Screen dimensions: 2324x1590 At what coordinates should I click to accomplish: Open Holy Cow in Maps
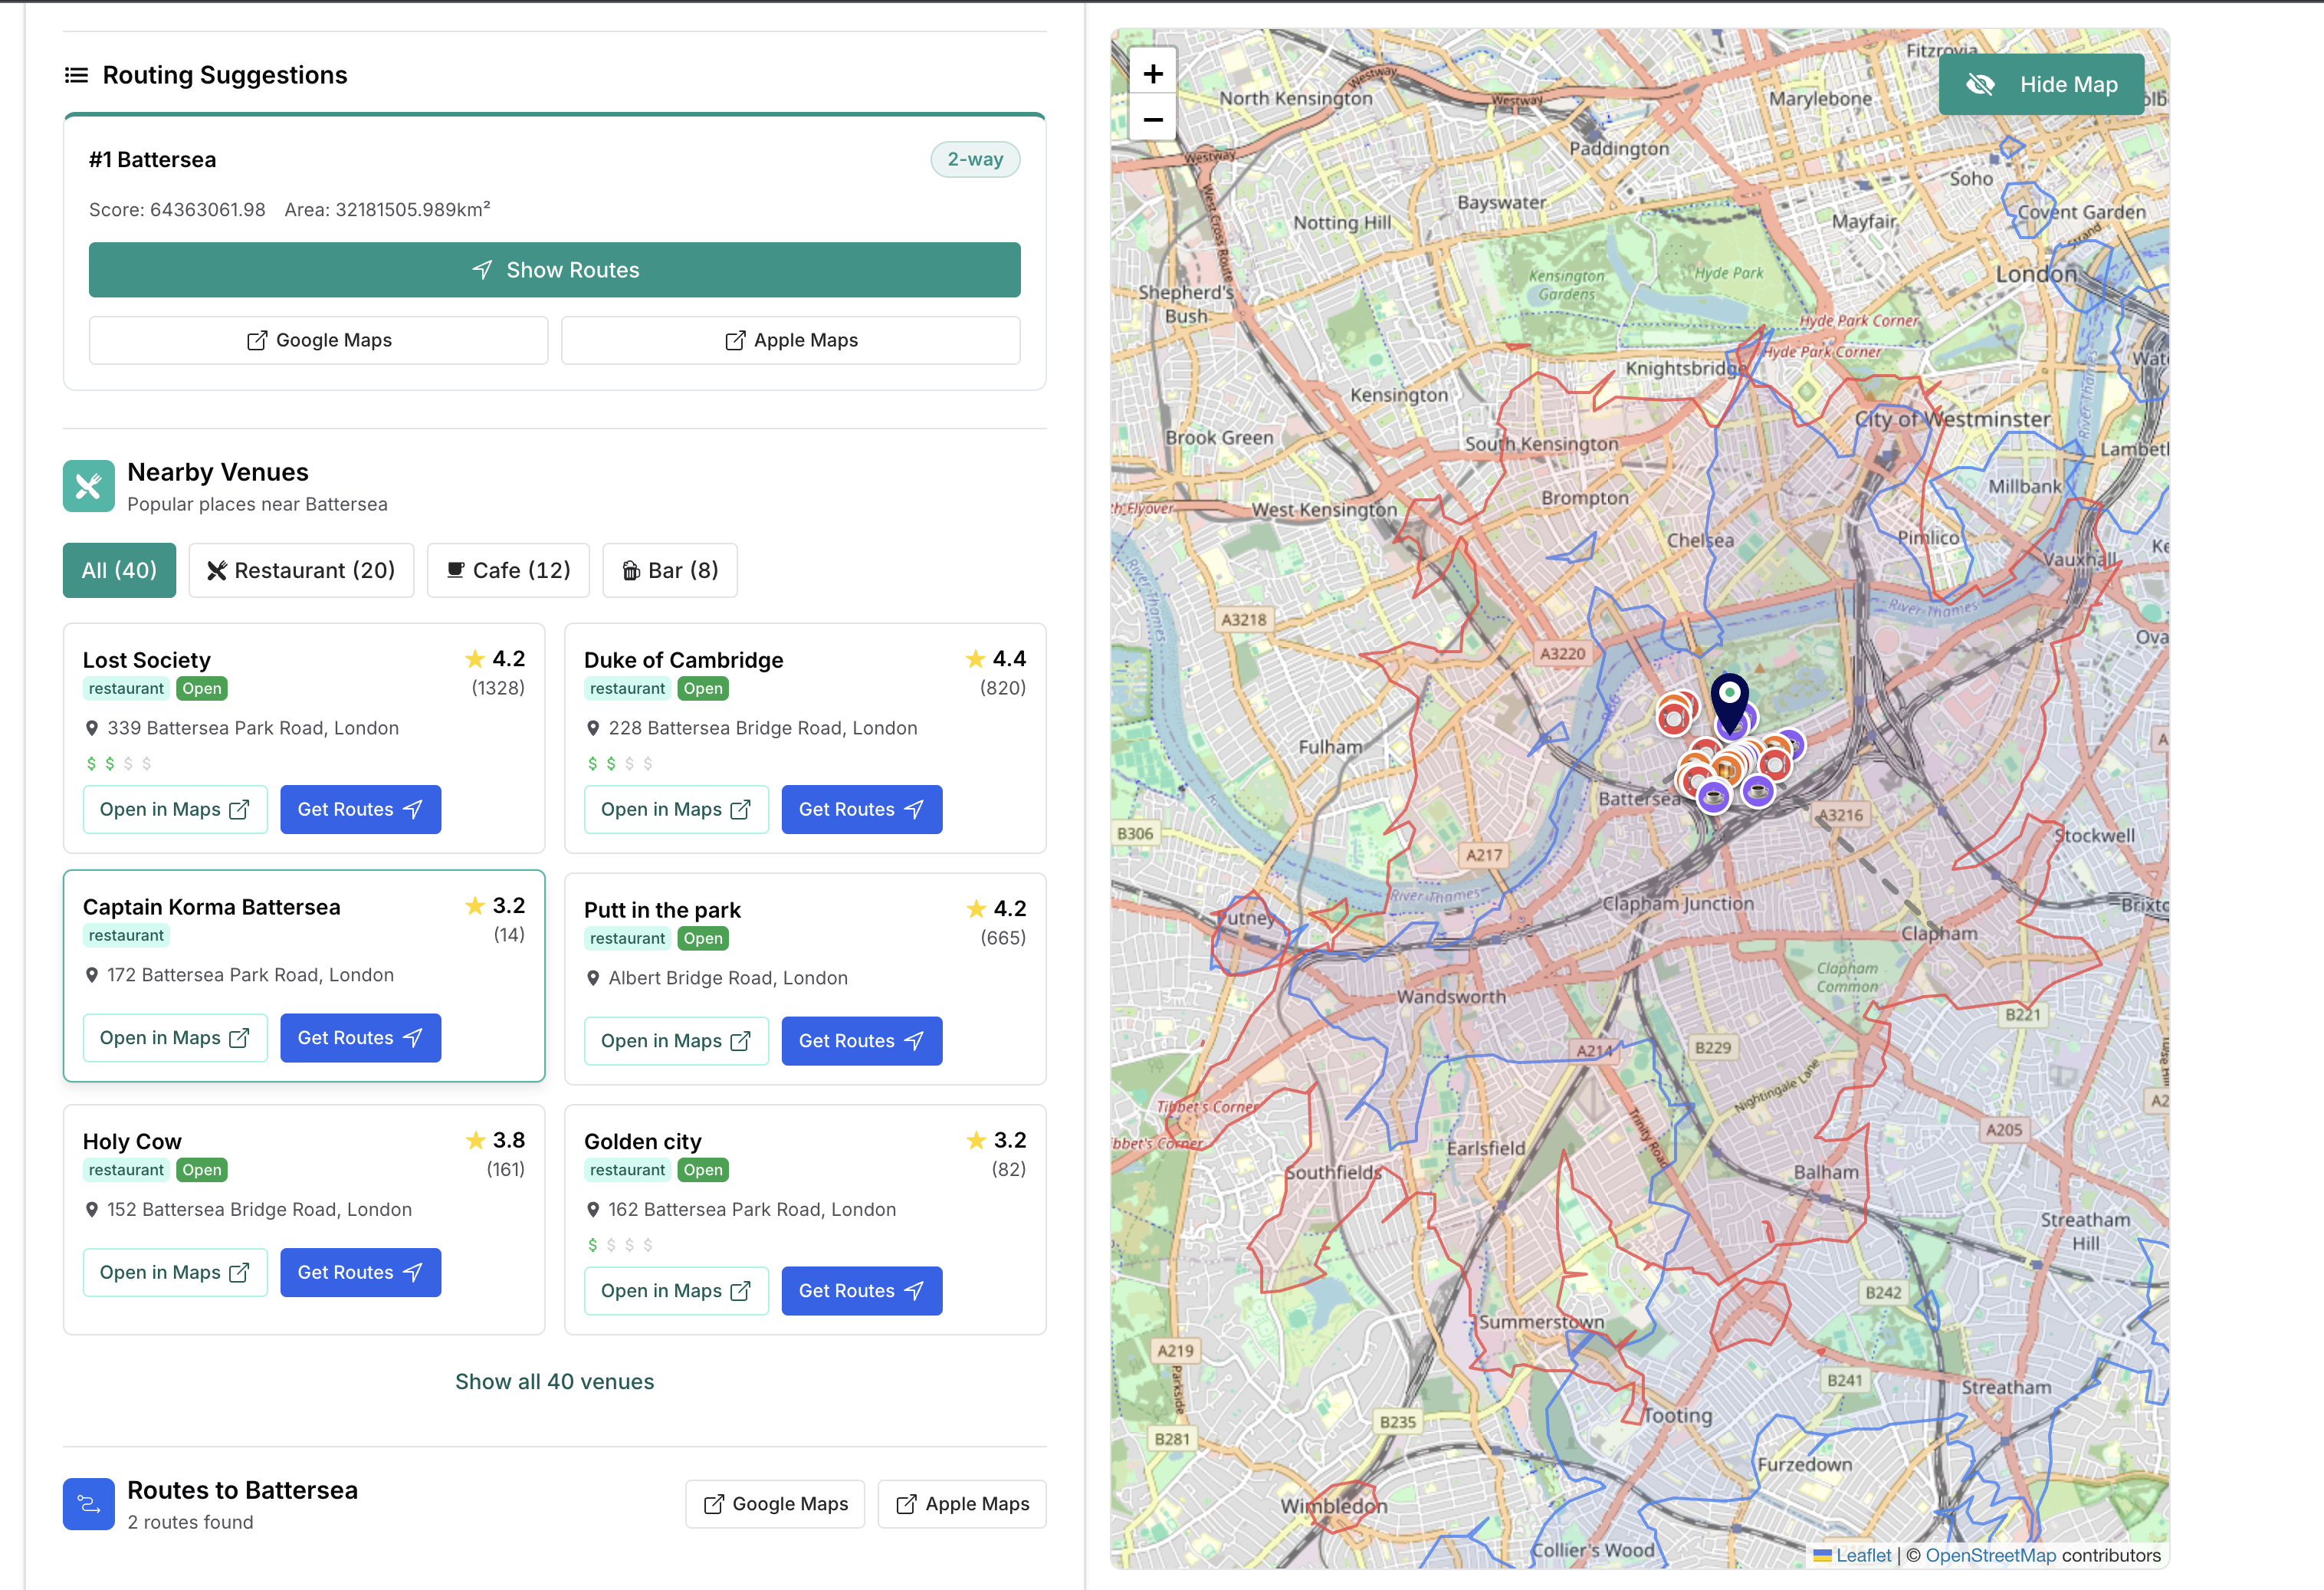[x=175, y=1272]
